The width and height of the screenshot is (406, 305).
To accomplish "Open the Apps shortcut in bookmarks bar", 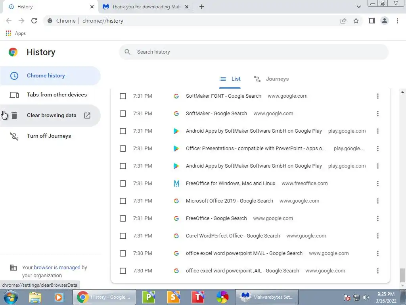I will point(16,33).
